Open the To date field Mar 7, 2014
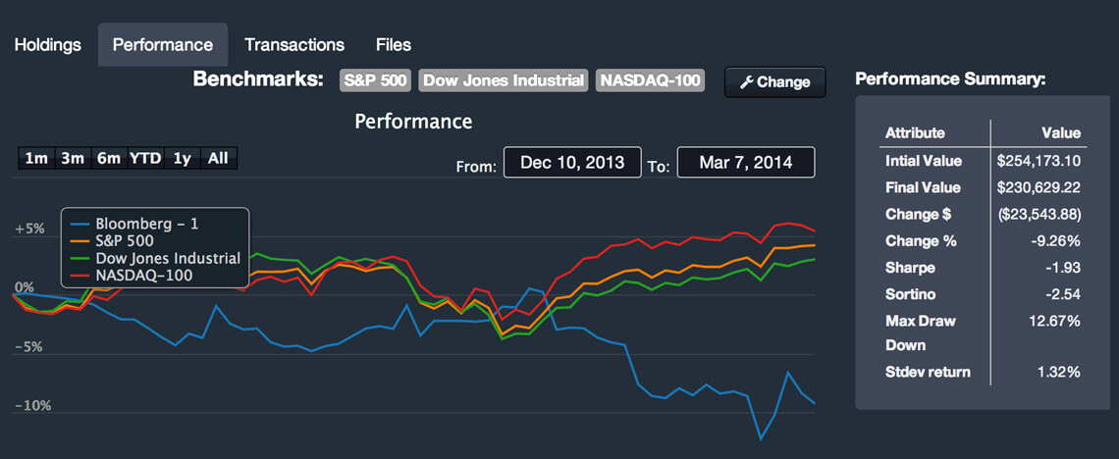The height and width of the screenshot is (459, 1119). tap(746, 163)
